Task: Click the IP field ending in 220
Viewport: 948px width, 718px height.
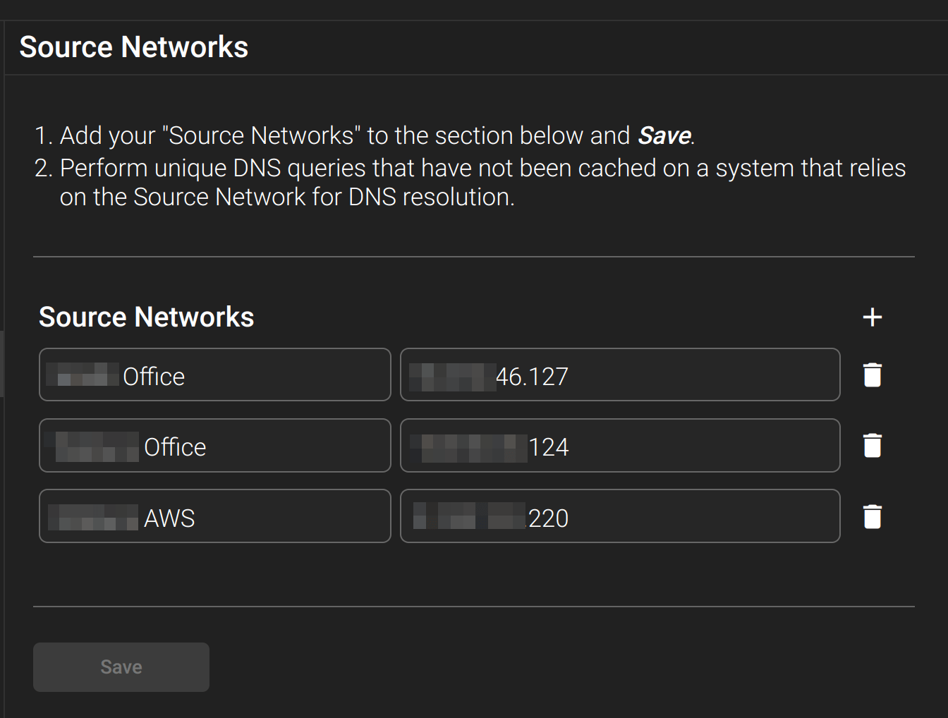Action: point(620,516)
